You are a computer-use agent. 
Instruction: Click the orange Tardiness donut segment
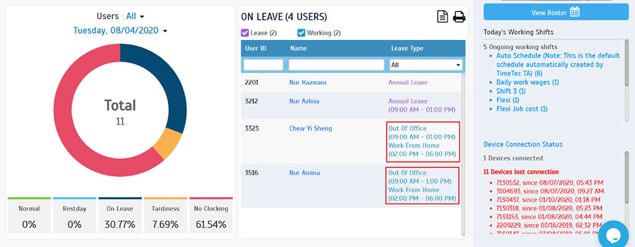[x=167, y=144]
